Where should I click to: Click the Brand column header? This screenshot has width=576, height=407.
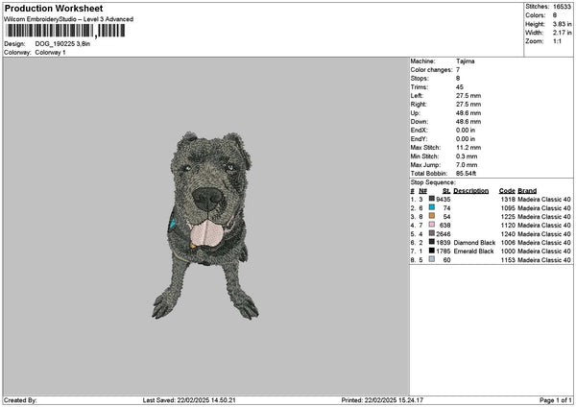tap(527, 191)
